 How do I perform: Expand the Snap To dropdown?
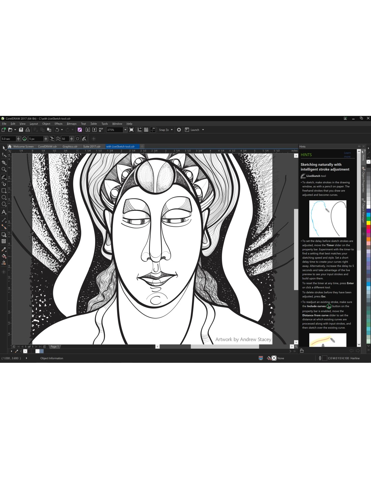pyautogui.click(x=172, y=130)
